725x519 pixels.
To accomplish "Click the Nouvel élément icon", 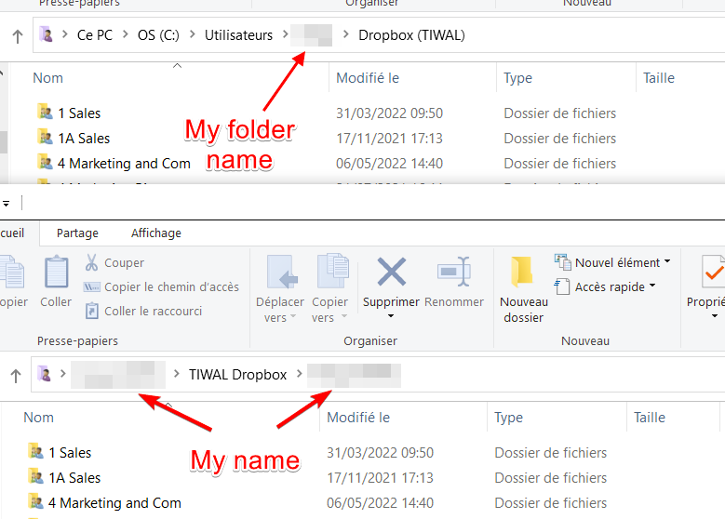I will coord(562,262).
